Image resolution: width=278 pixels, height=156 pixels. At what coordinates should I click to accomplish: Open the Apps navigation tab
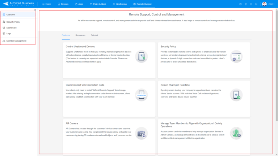tap(79, 4)
